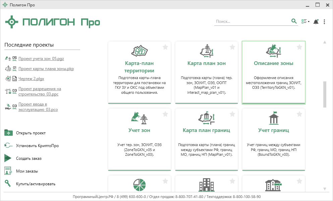Screen dimensions: 333x201
Task: Click the vertical scrollbar thumb
Action: (x=325, y=94)
